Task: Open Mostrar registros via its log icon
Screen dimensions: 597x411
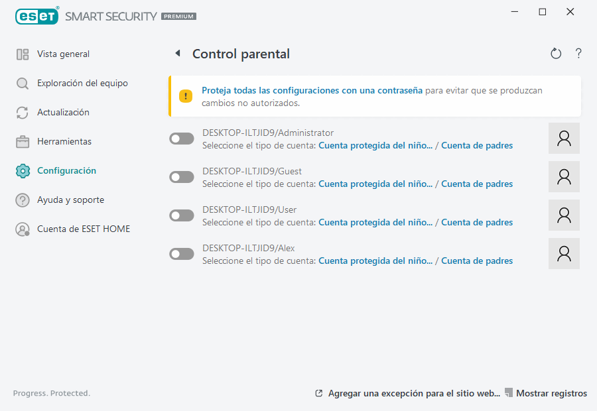Action: pos(508,393)
